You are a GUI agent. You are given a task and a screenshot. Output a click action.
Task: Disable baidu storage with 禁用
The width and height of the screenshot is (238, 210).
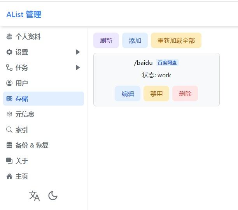coord(156,94)
